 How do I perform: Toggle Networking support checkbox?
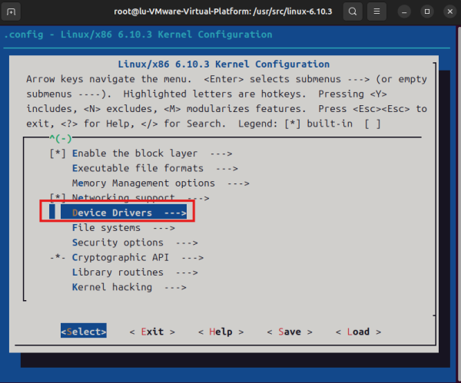pyautogui.click(x=58, y=198)
